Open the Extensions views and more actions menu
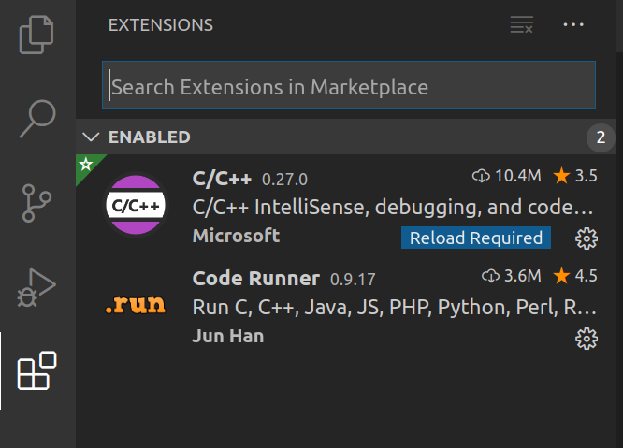623x448 pixels. coord(573,25)
